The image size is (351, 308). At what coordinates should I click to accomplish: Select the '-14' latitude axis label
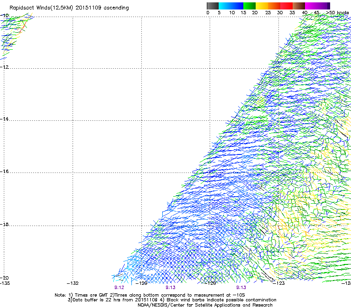pyautogui.click(x=5, y=119)
